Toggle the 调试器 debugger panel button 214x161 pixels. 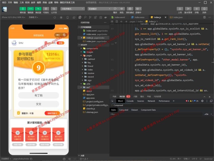click(38, 9)
